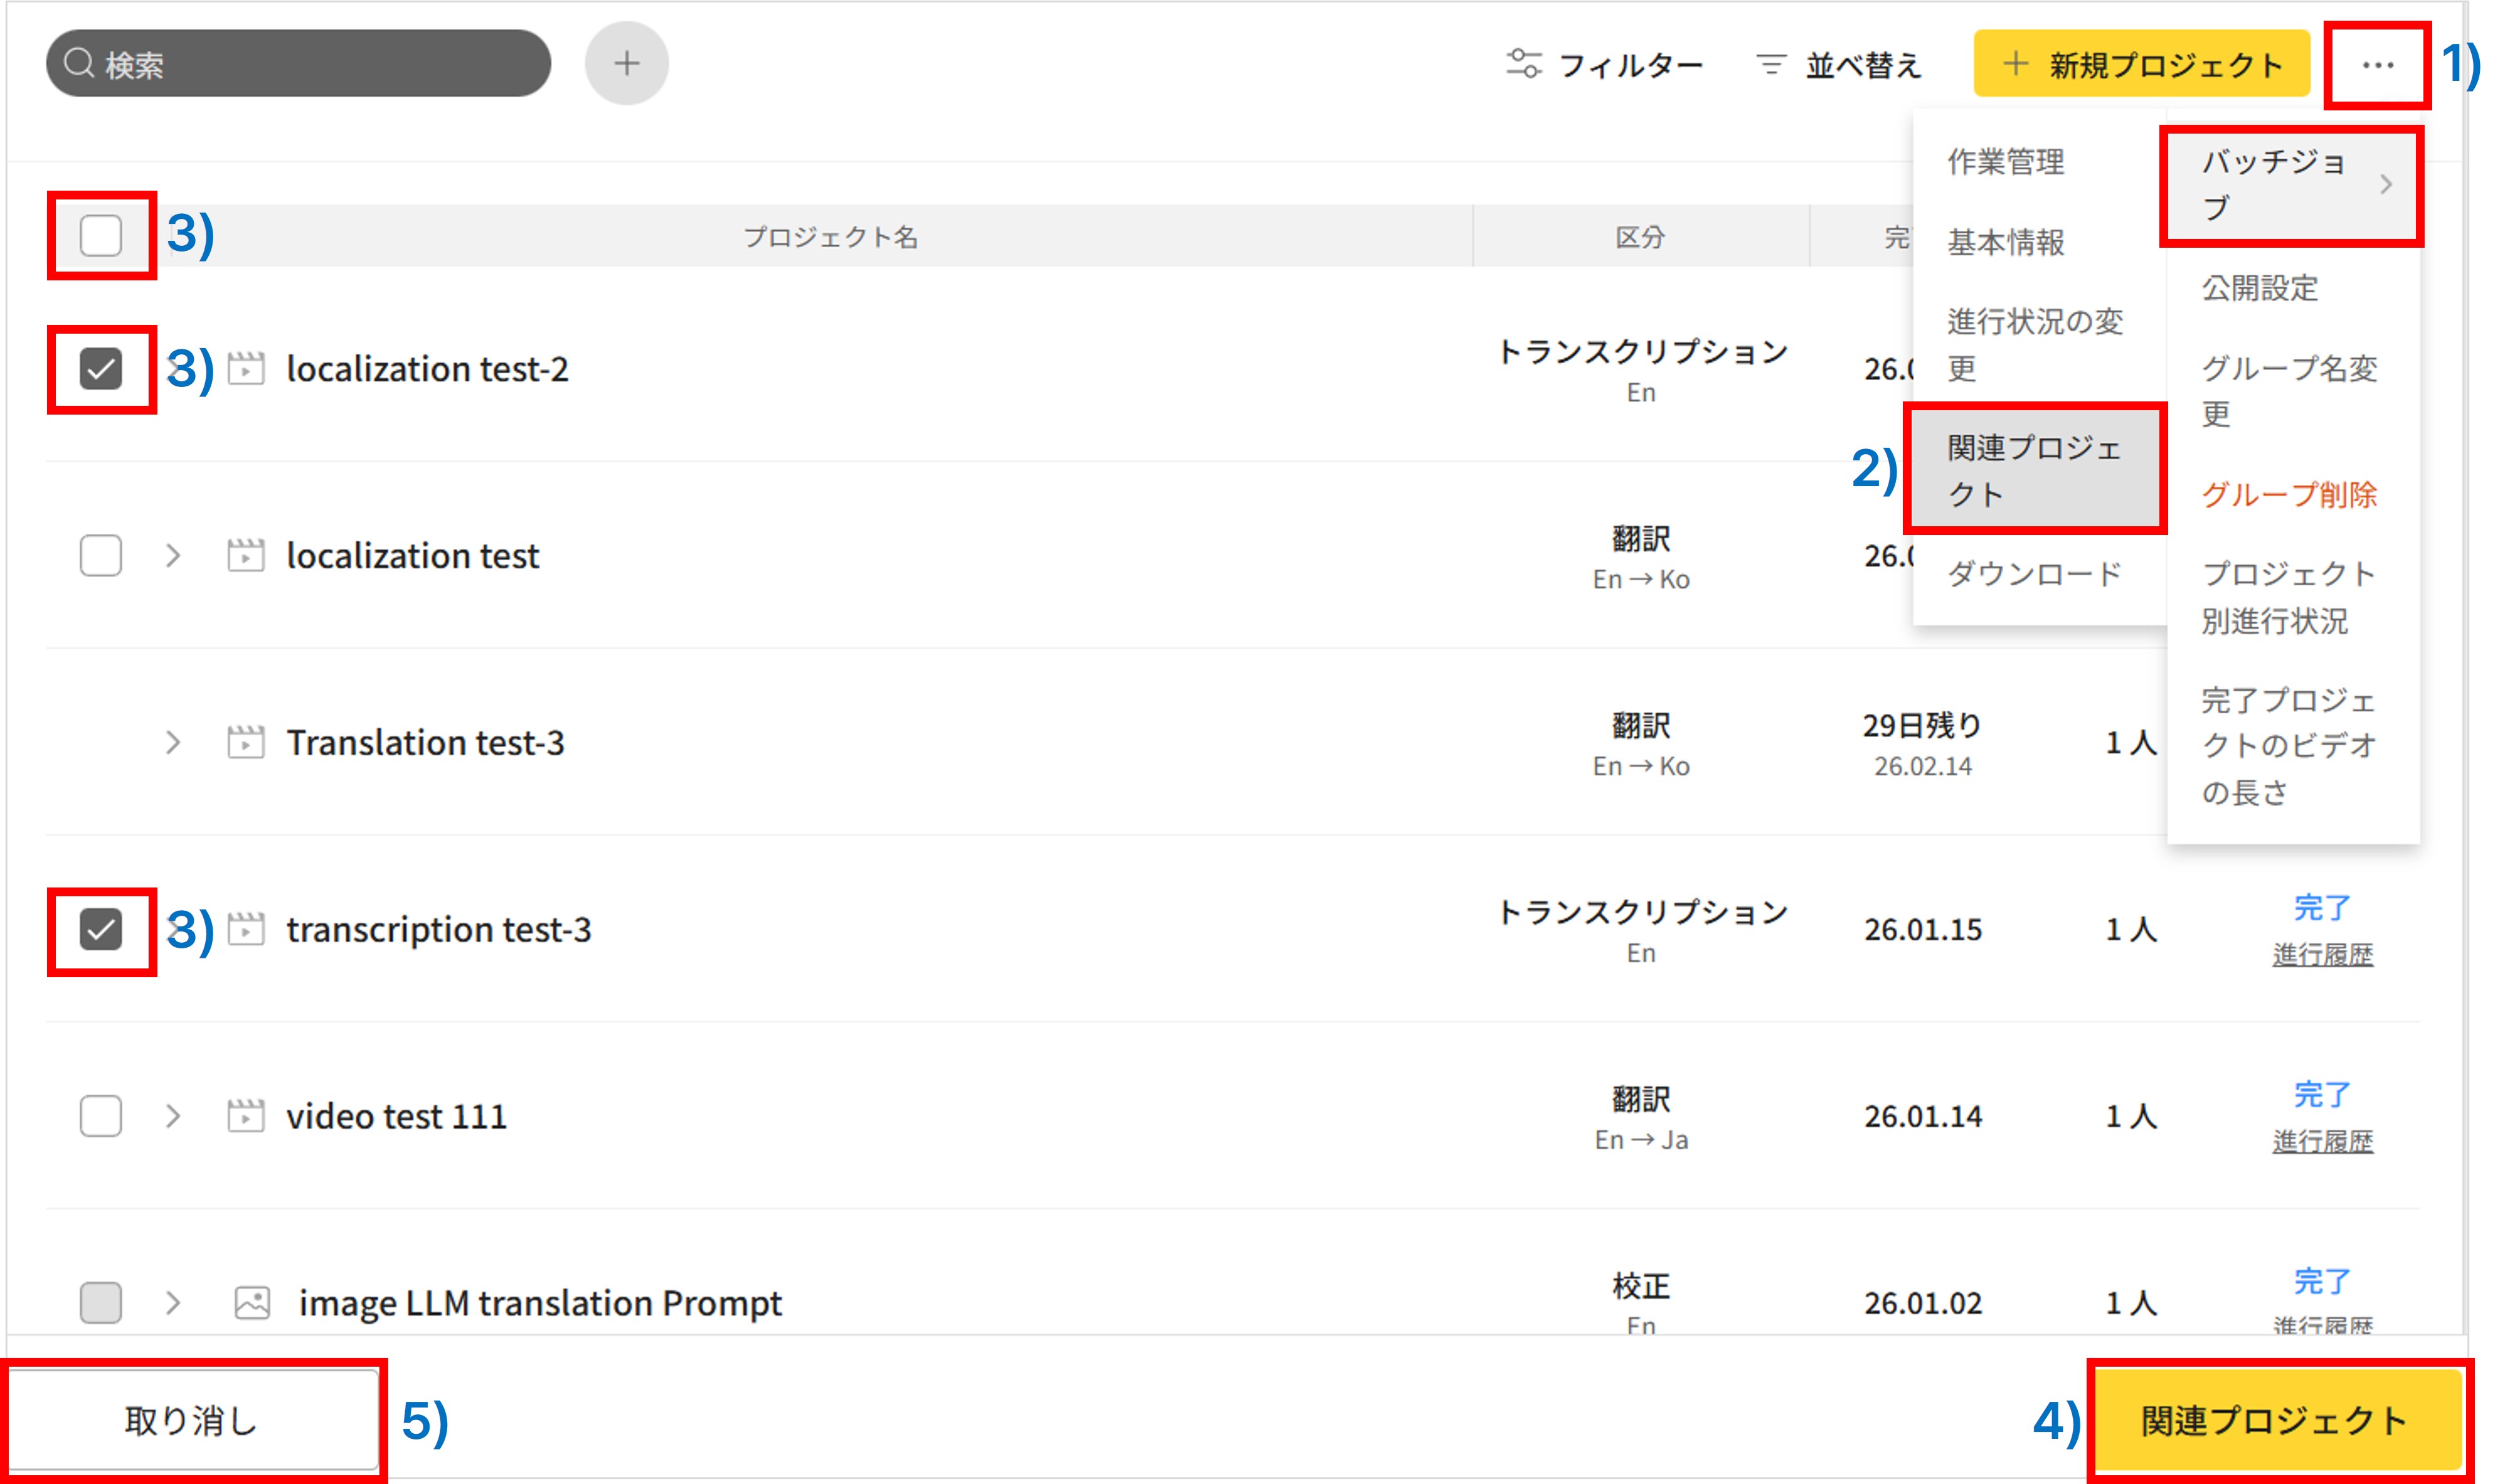Expand the Translation test-3 row chevron

point(173,742)
